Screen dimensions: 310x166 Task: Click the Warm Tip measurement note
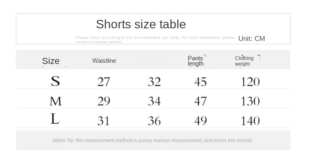point(153,140)
